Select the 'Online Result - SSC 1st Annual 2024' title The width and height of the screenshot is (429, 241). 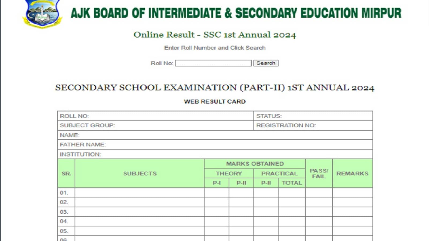(x=215, y=35)
